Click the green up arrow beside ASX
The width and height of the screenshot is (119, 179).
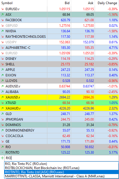point(2,15)
